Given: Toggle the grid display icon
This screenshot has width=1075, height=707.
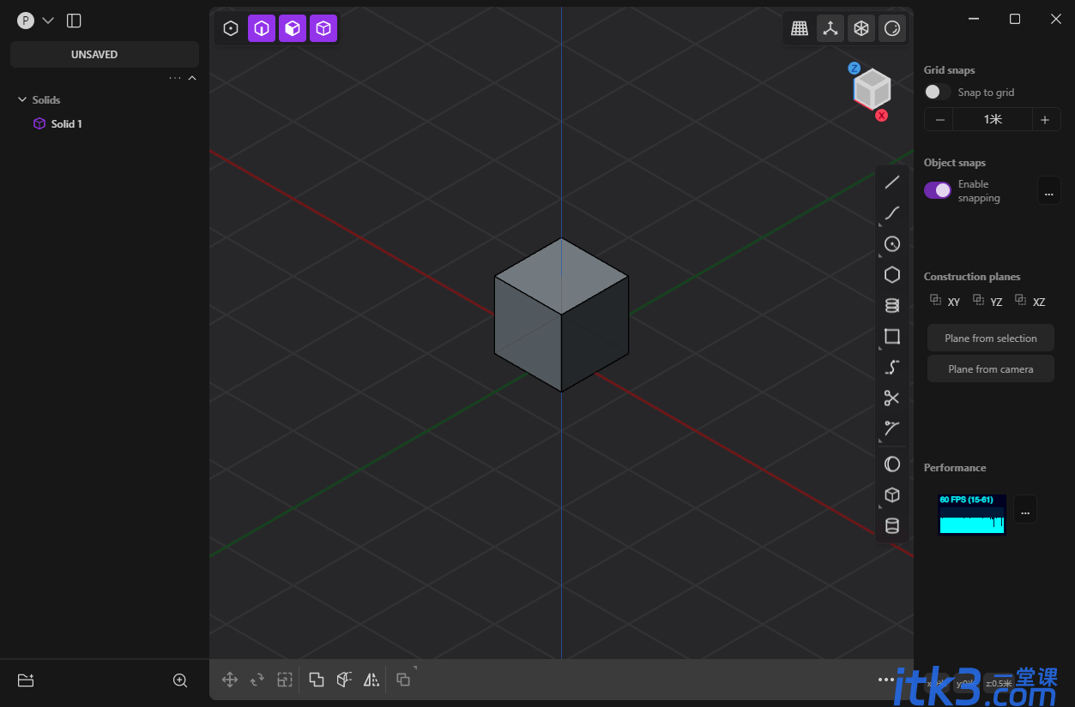Looking at the screenshot, I should pos(800,28).
